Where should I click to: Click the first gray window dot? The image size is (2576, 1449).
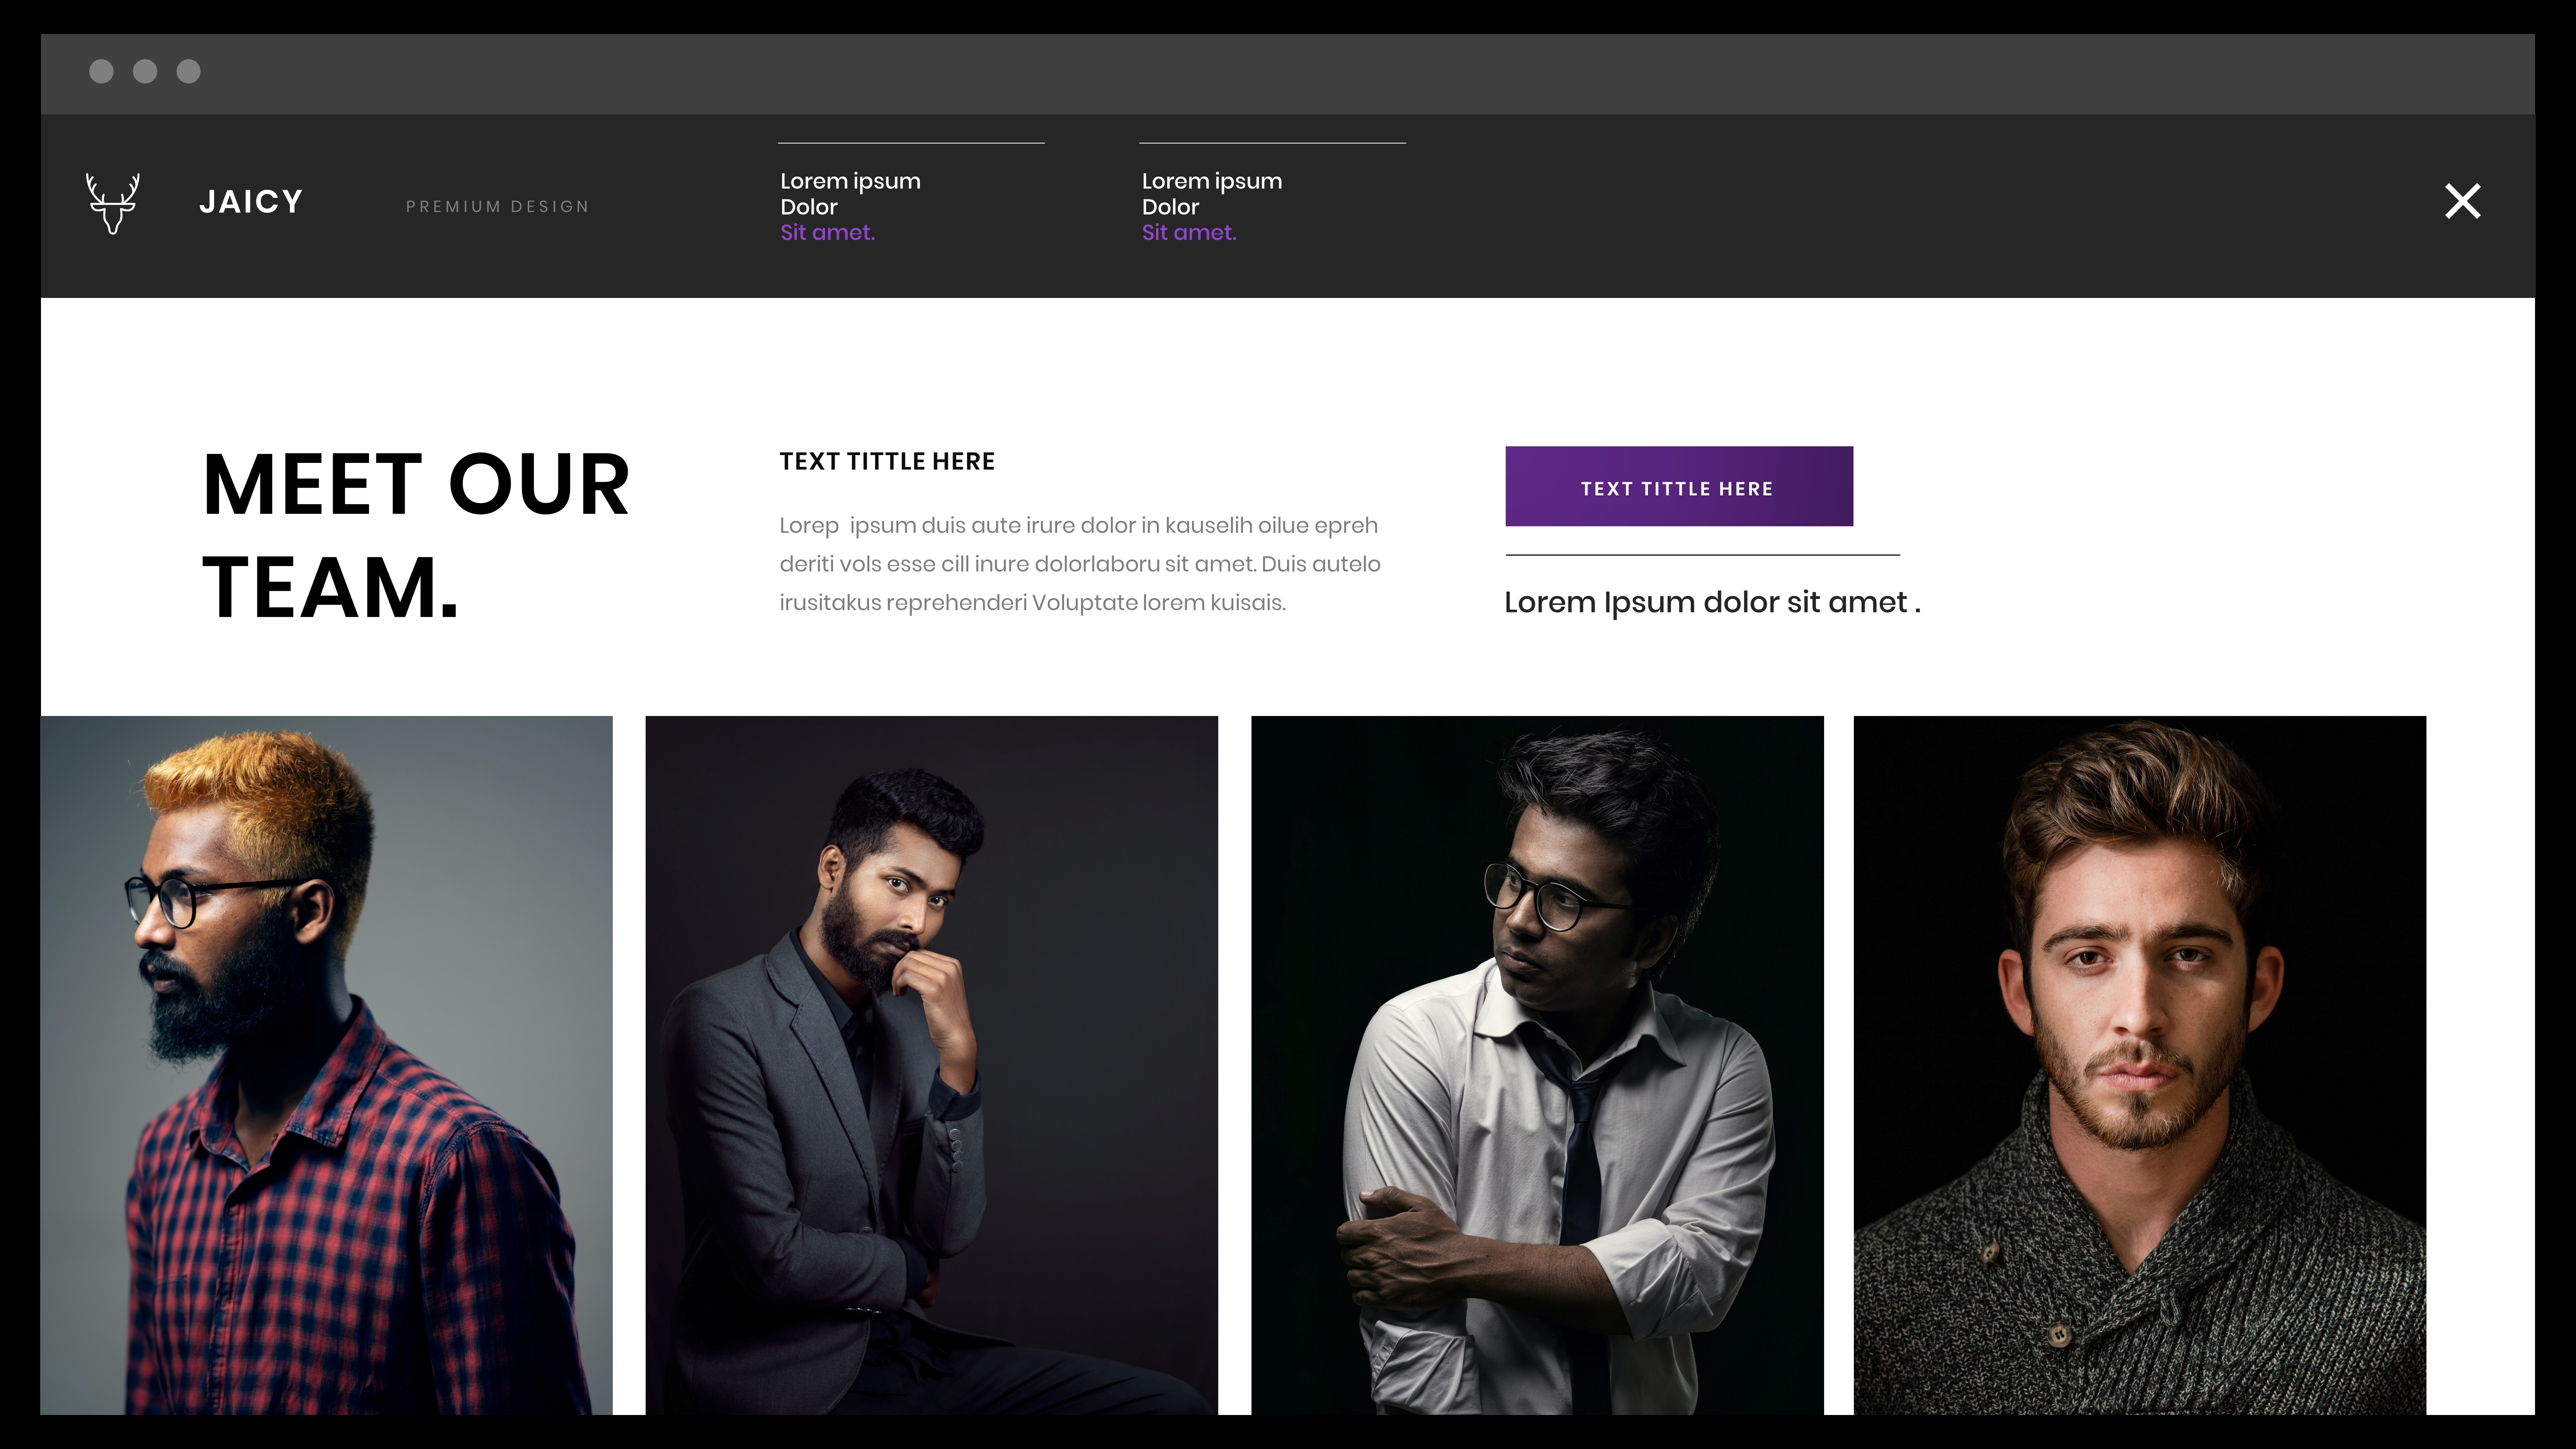tap(101, 71)
